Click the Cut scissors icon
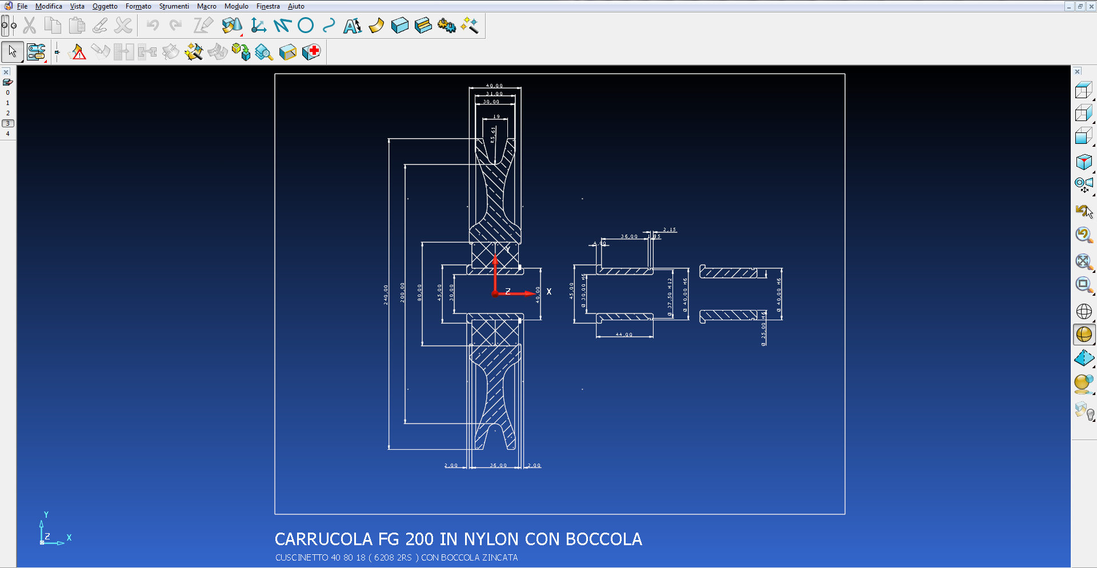The image size is (1097, 568). [x=30, y=26]
